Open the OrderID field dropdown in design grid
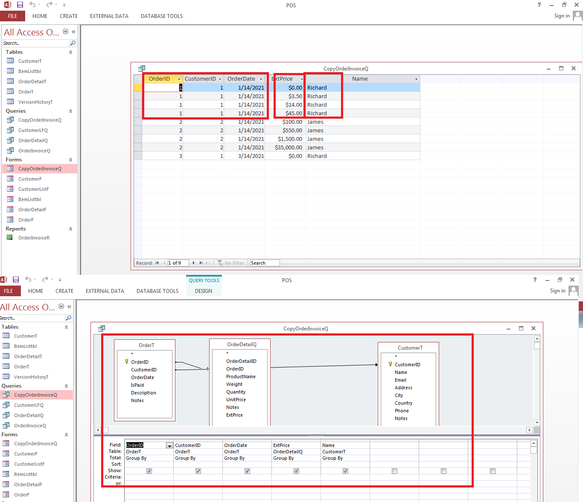Screen dimensions: 583x502 click(169, 445)
